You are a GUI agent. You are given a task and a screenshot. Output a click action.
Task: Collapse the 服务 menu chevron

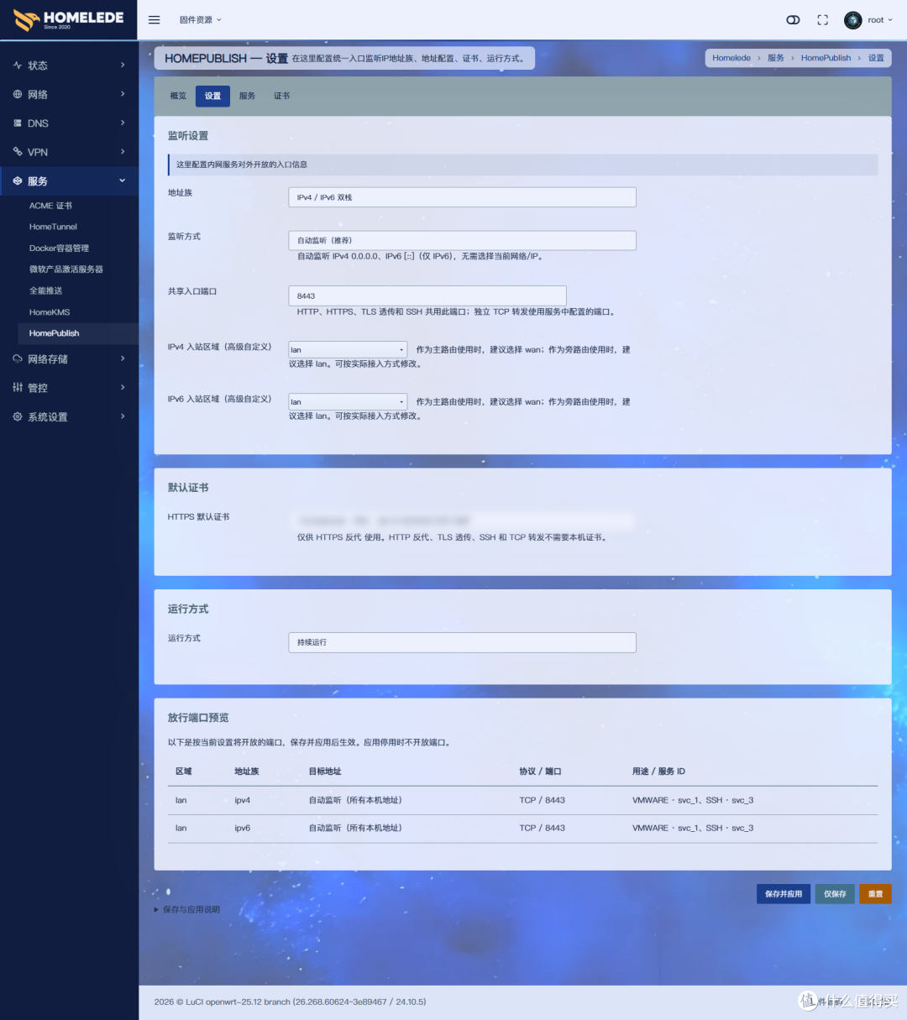(x=123, y=181)
